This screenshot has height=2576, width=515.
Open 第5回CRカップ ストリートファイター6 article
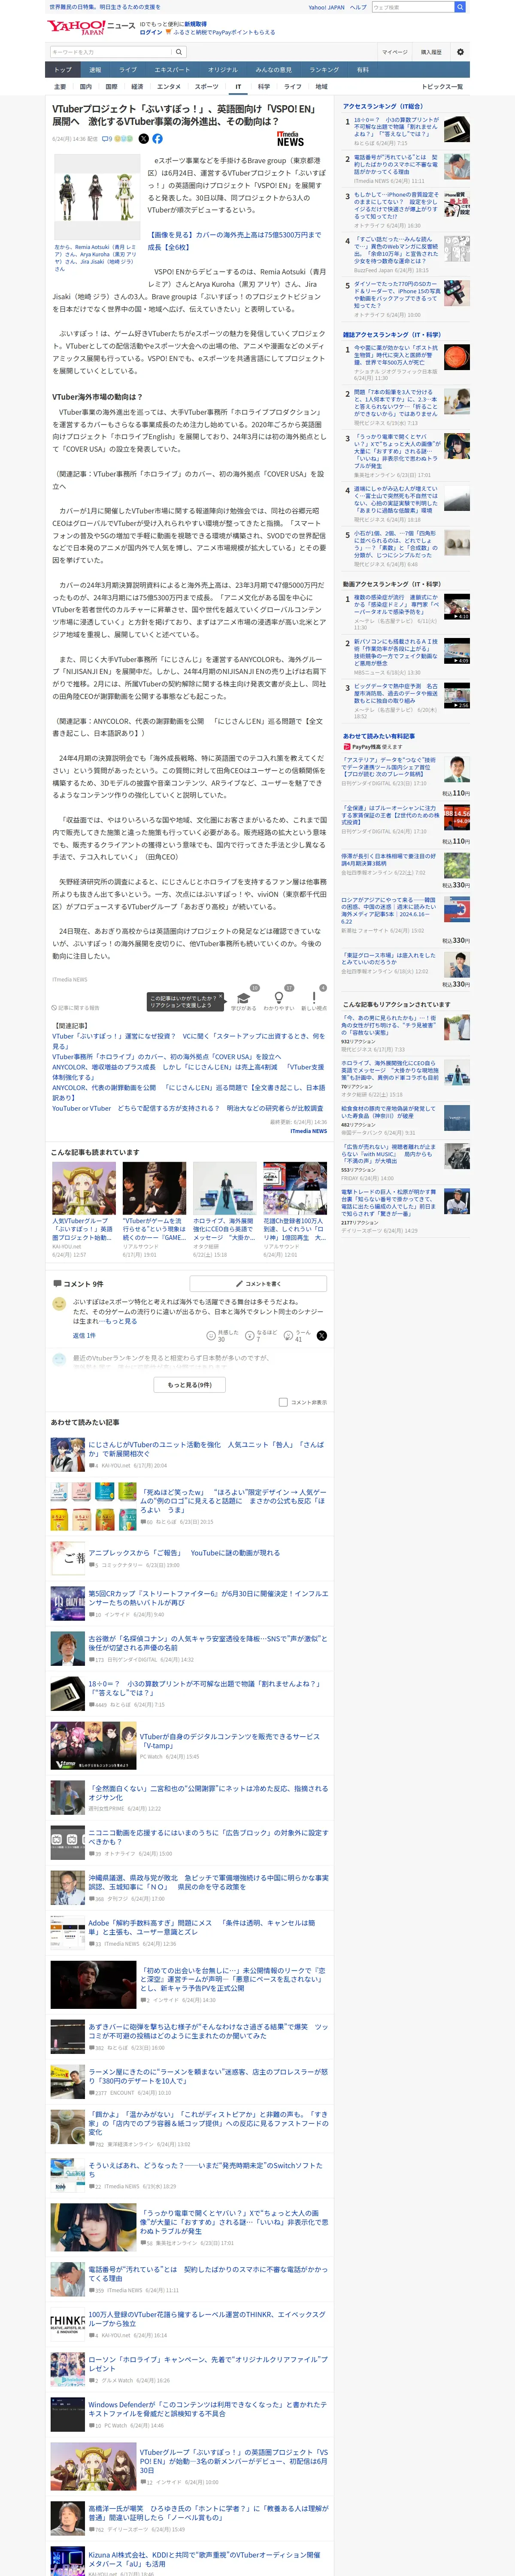click(208, 1598)
